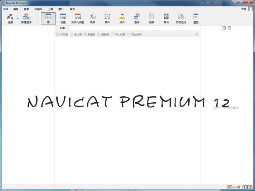Viewport: 255px width, 191px height.
Task: Click the 导出向导 (Export Wizard) button
Action: coord(134,34)
